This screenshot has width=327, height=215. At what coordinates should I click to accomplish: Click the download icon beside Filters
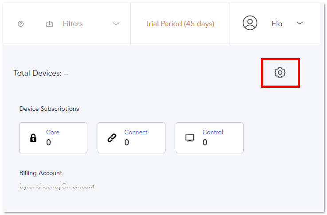click(49, 24)
